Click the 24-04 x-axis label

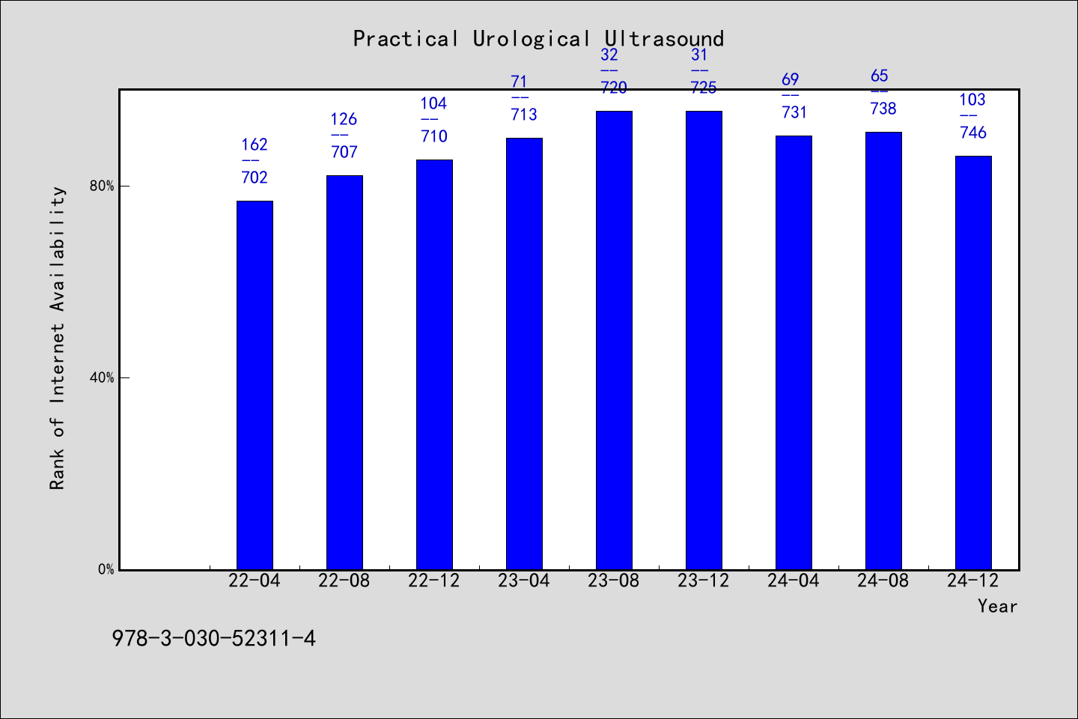tap(794, 580)
